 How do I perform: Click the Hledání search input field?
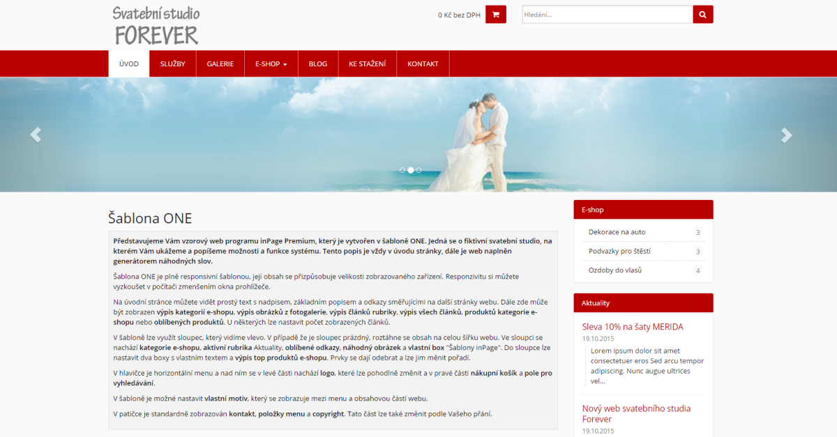click(x=607, y=15)
